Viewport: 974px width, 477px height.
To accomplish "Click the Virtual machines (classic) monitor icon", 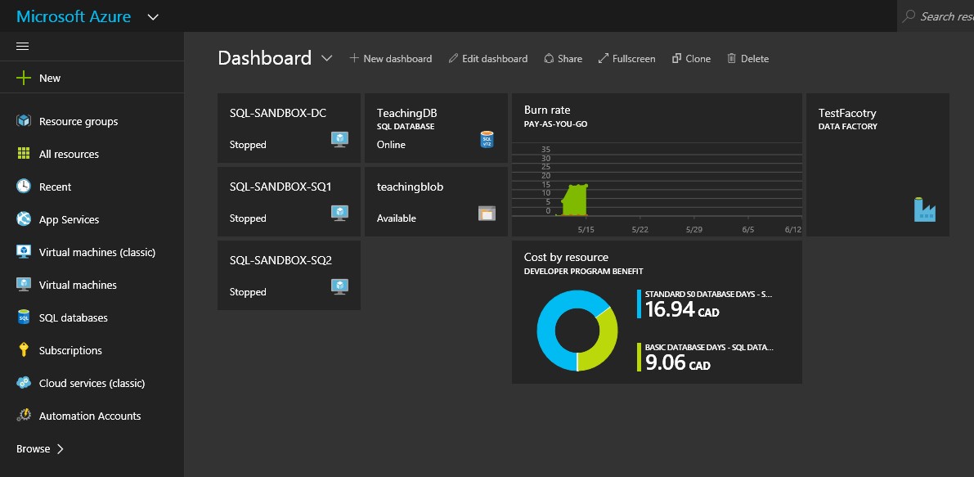I will click(24, 251).
